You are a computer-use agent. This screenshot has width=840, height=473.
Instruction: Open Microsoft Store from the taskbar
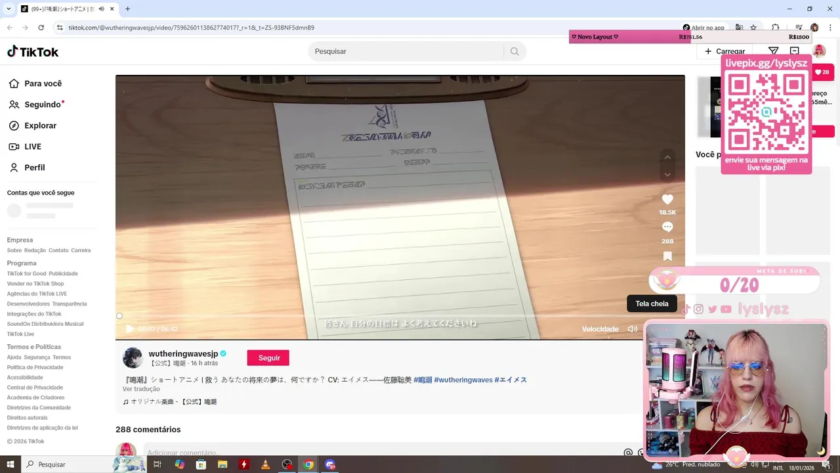201,464
